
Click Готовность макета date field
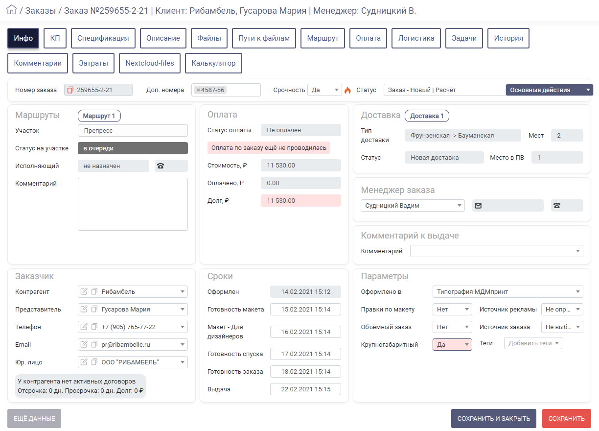305,310
